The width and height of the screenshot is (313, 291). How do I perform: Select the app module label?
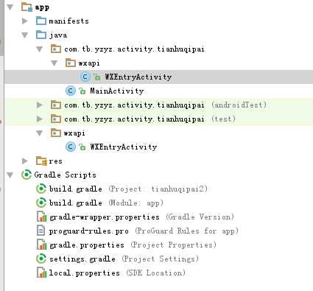[x=42, y=7]
